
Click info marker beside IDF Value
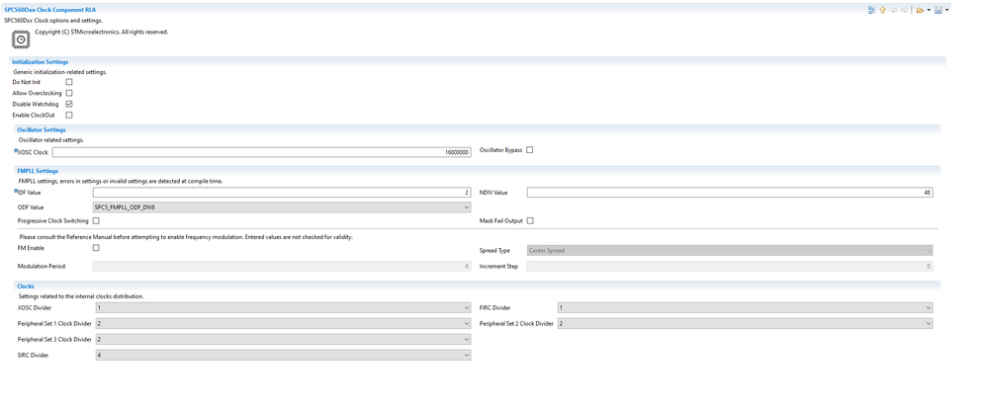pyautogui.click(x=16, y=190)
